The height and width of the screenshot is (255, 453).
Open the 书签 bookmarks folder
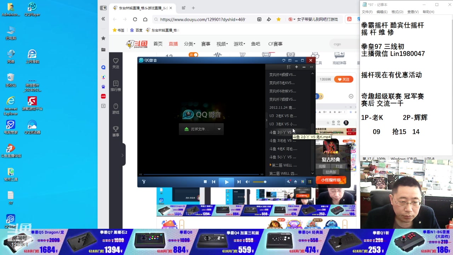(119, 30)
